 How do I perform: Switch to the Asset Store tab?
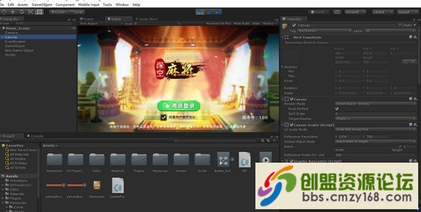[x=147, y=19]
